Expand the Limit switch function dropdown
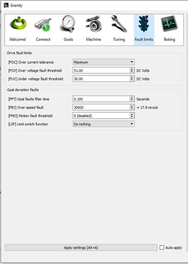 point(104,124)
